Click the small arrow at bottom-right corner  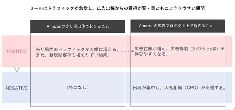tap(234, 109)
